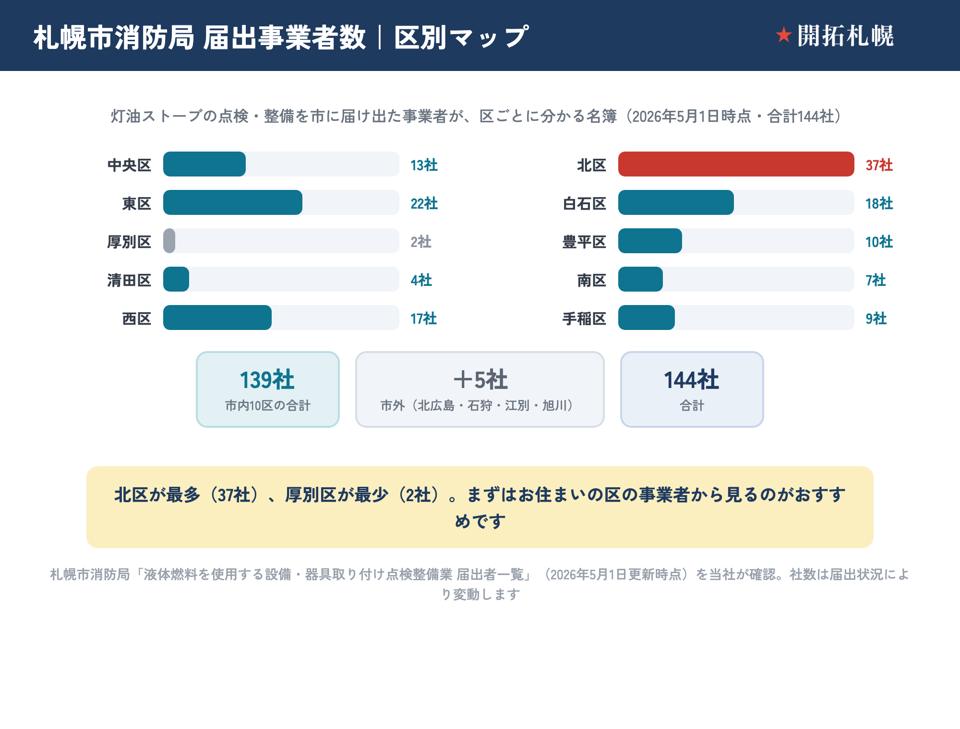Viewport: 960px width, 729px height.
Task: Click the red 37社 value beside the 北区 bar
Action: click(879, 165)
